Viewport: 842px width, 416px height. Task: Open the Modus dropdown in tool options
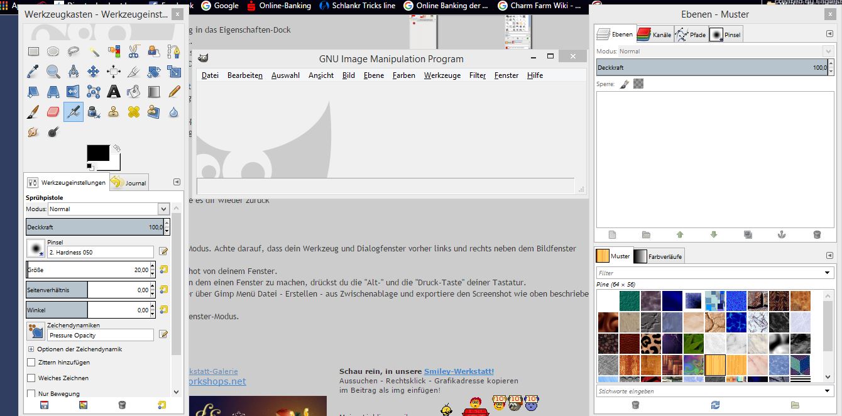pyautogui.click(x=108, y=209)
